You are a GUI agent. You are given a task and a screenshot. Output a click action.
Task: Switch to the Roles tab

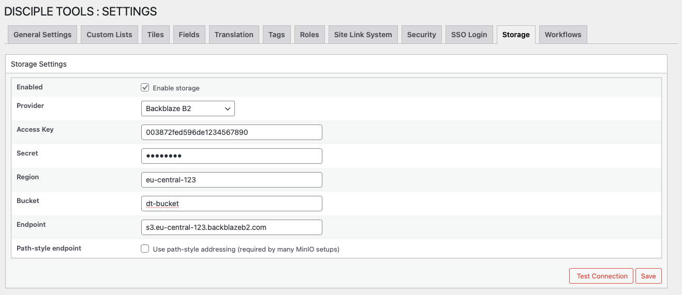tap(309, 35)
